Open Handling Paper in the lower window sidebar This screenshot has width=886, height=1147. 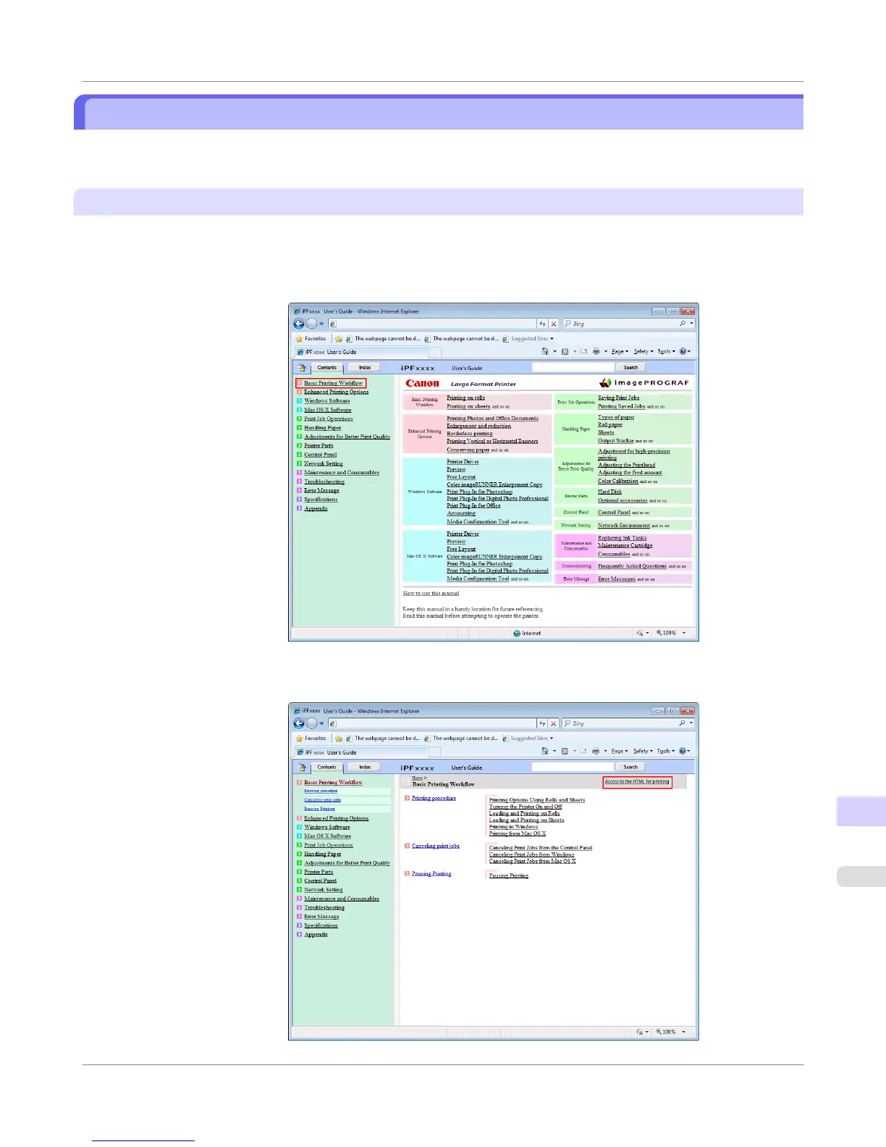coord(322,854)
